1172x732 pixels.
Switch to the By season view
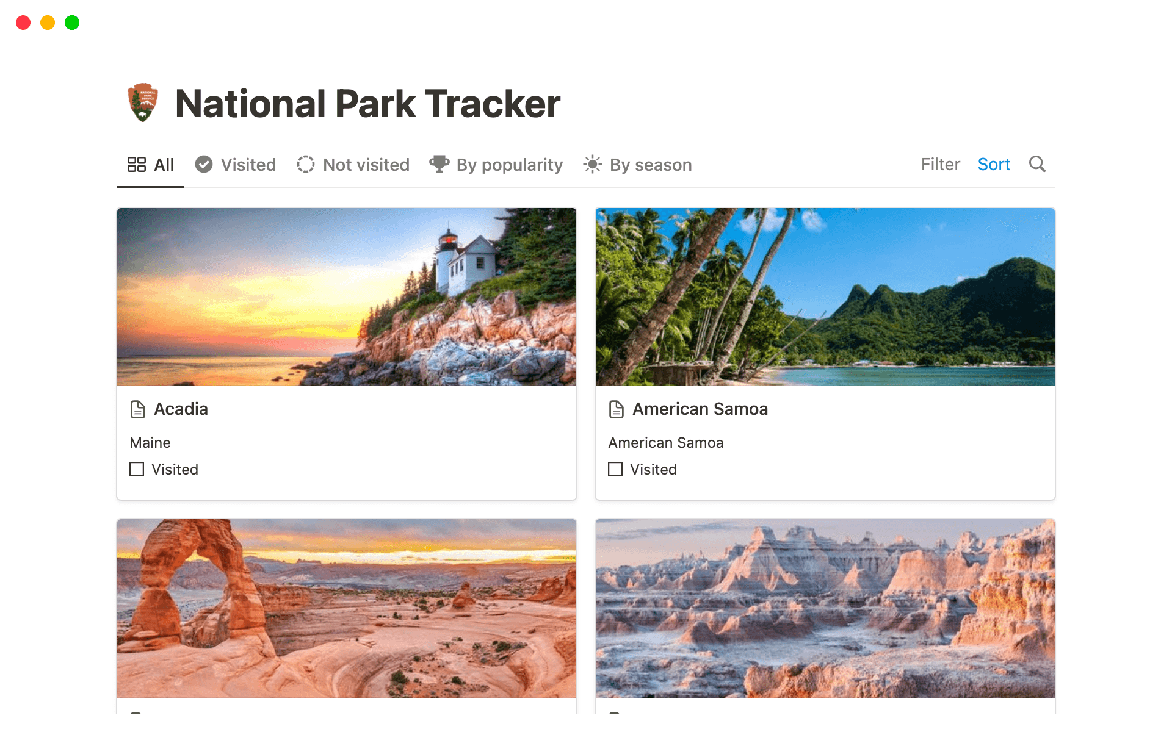tap(650, 164)
